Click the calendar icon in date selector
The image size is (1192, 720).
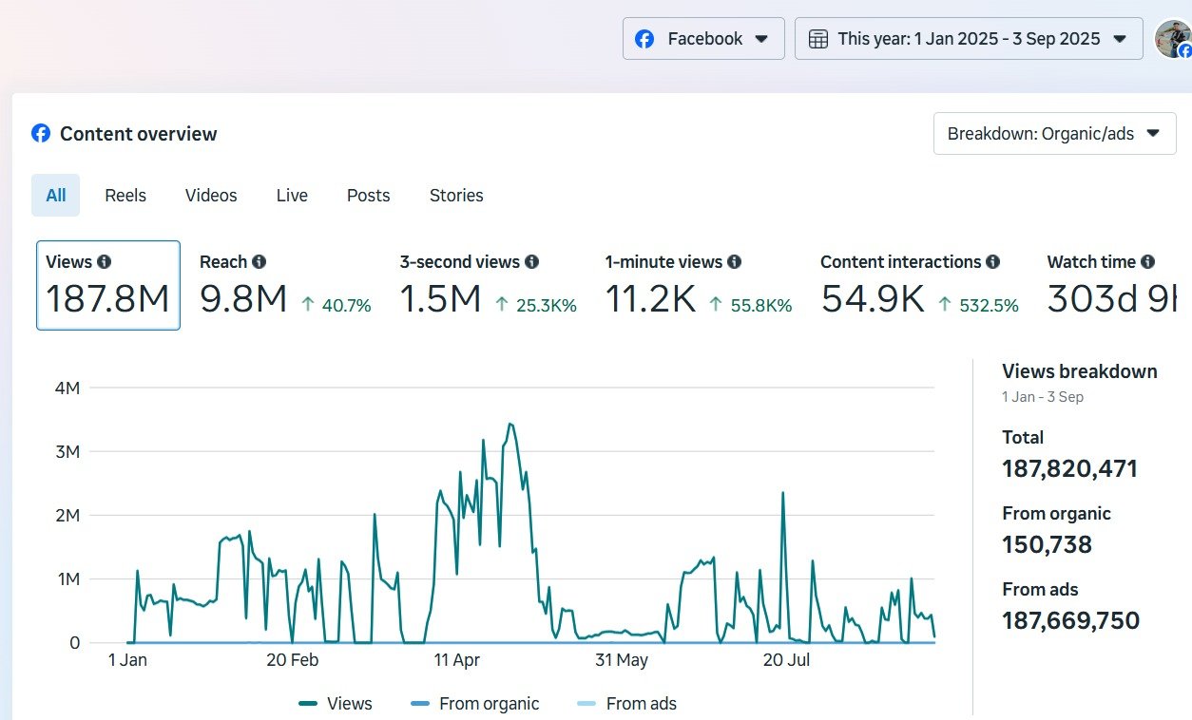(x=817, y=39)
